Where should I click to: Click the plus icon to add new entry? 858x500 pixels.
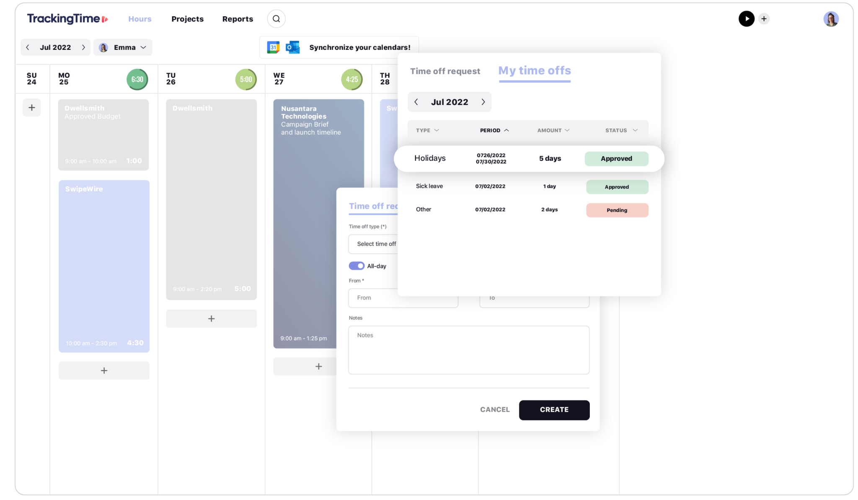pyautogui.click(x=764, y=18)
